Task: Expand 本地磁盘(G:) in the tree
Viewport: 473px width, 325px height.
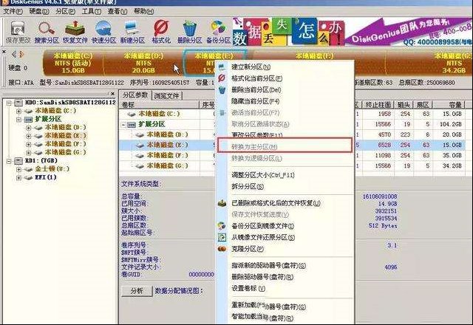Action: click(x=29, y=153)
